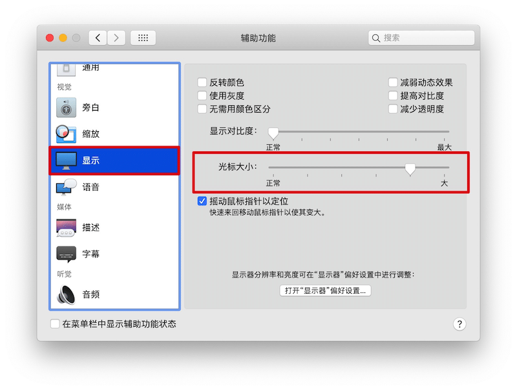Screen dimensions: 517x390
Task: Uncheck 摇动鼠标指针以定位 checkbox
Action: (202, 201)
